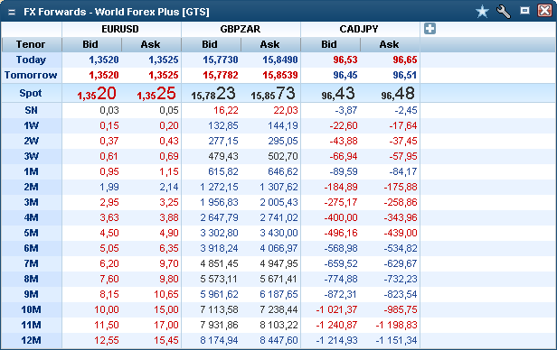The height and width of the screenshot is (350, 557).
Task: Select the 6M tenor row label
Action: point(31,248)
